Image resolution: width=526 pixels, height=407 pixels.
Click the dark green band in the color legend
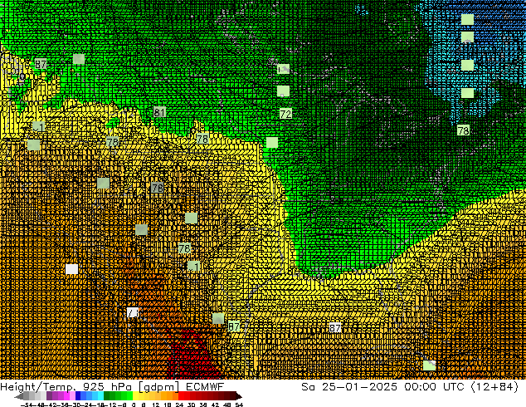[x=107, y=396]
